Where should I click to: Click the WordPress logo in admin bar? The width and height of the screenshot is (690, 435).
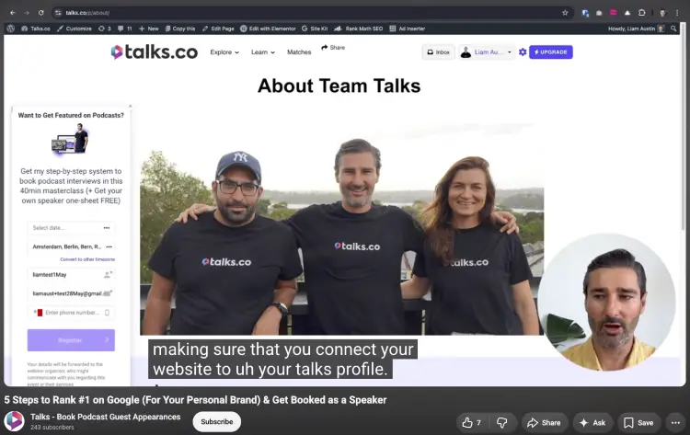pyautogui.click(x=10, y=29)
